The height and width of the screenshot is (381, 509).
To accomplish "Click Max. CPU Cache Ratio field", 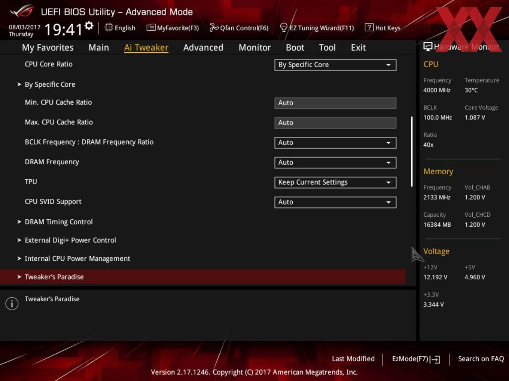I will point(335,123).
